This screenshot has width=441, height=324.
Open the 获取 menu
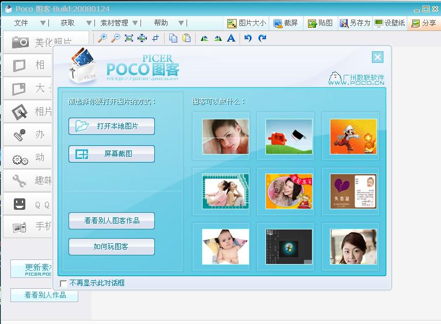[67, 23]
